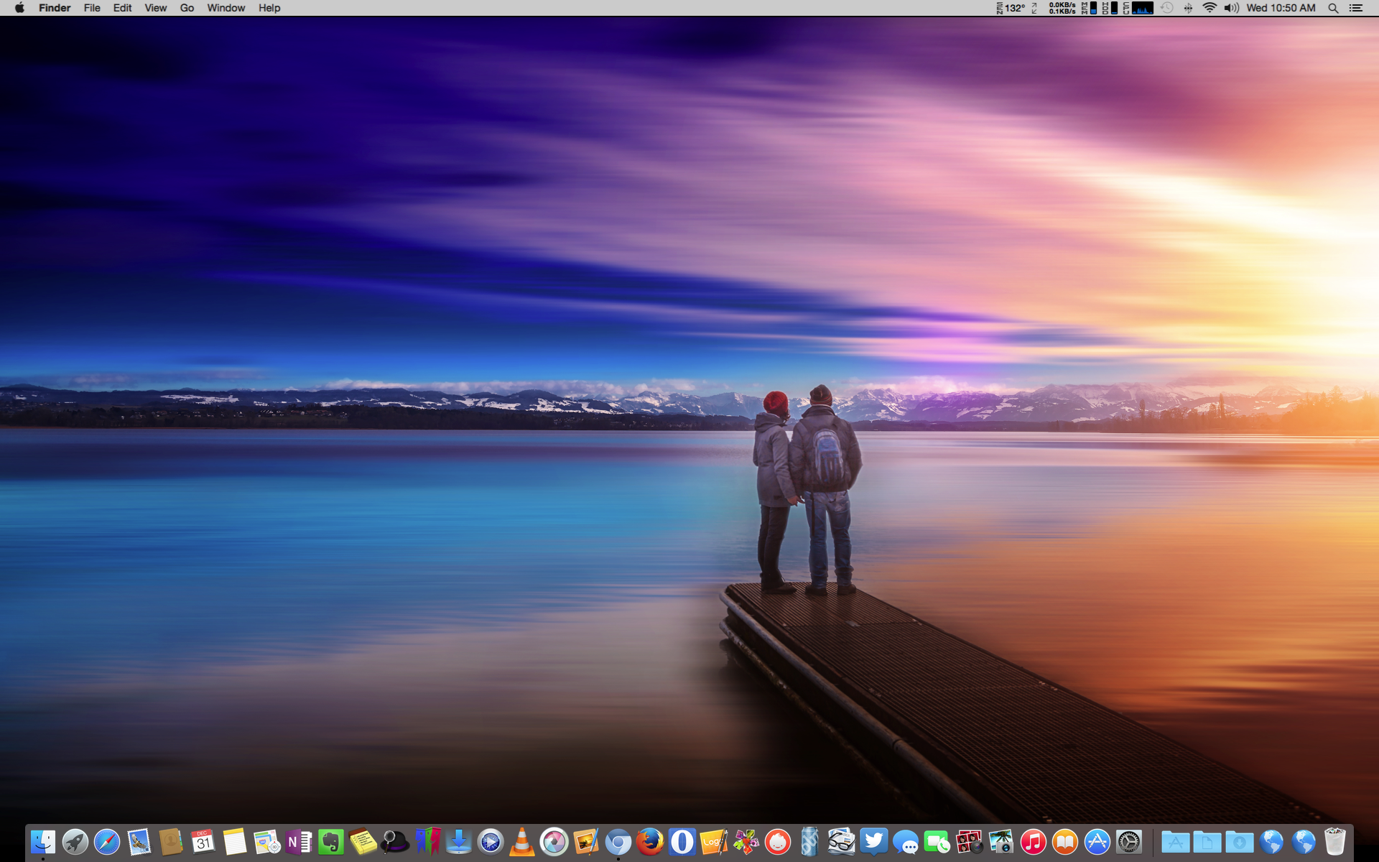Open the Go menu

tap(187, 8)
